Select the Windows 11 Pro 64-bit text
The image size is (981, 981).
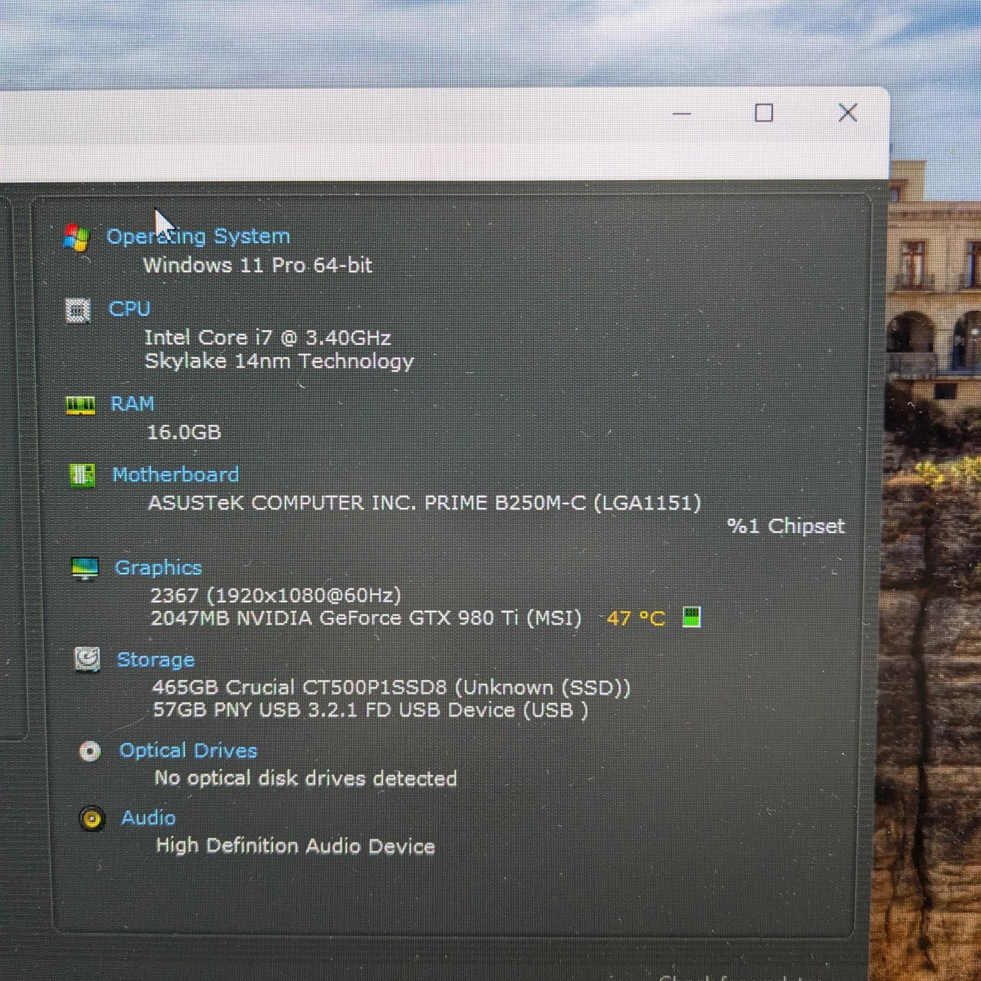click(258, 265)
